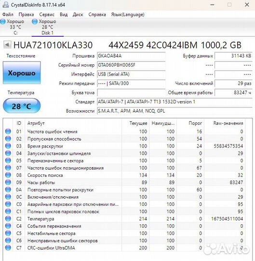Select attribute text Скорость поиска
The width and height of the screenshot is (255, 261).
[45, 175]
